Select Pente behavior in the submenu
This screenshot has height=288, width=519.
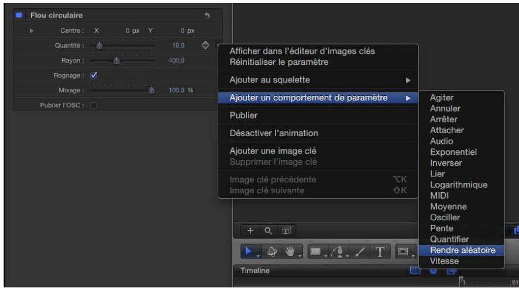(x=462, y=228)
